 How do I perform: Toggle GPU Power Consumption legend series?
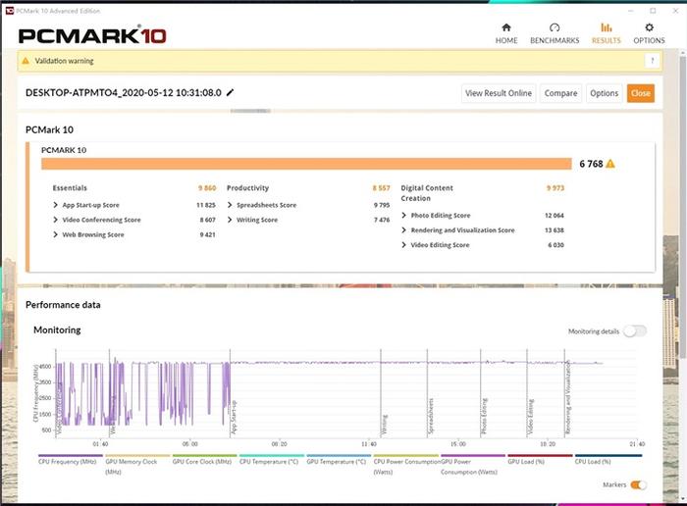(x=472, y=464)
